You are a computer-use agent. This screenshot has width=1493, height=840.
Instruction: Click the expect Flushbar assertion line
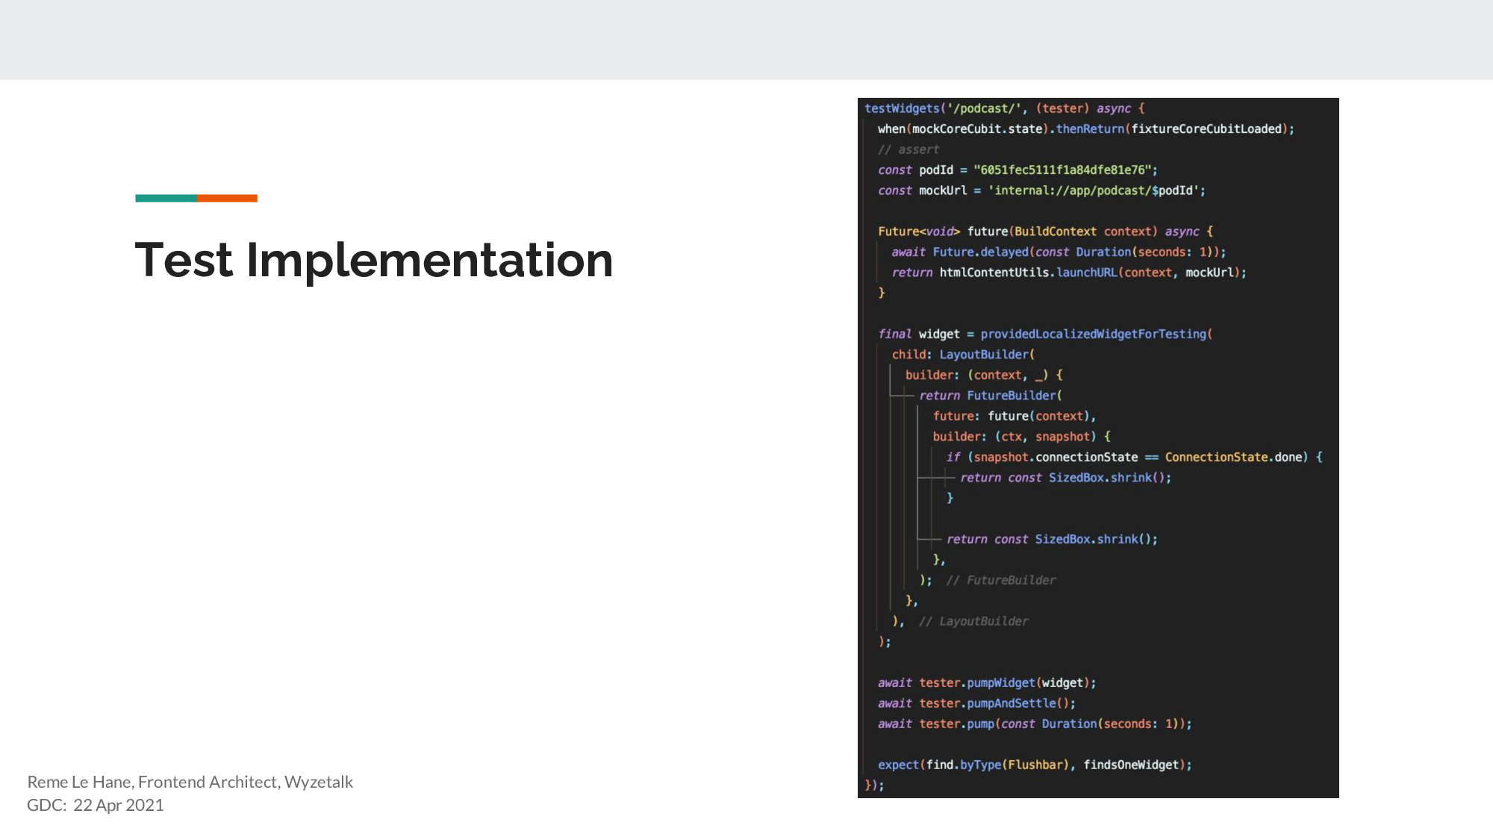(1034, 765)
